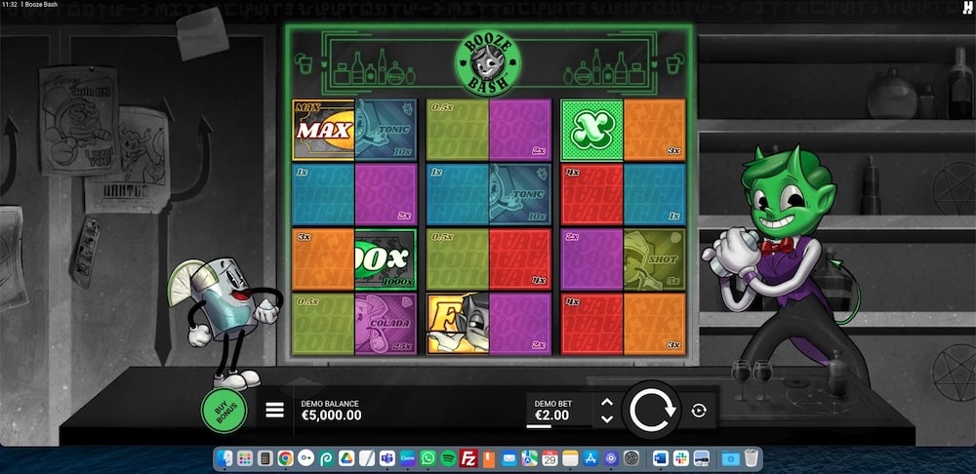Screen dimensions: 976x474
Task: Open FileZilla from the dock
Action: click(x=468, y=459)
